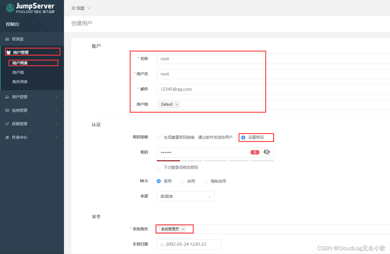Click the 认证 section heading

(96, 125)
